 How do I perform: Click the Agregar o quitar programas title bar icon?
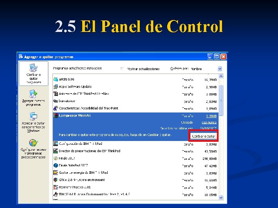21,57
